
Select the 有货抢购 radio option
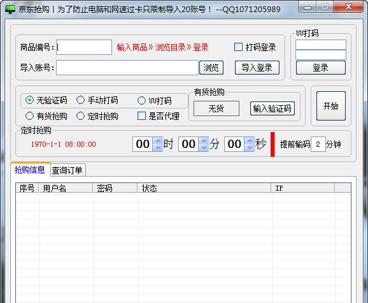pos(29,116)
